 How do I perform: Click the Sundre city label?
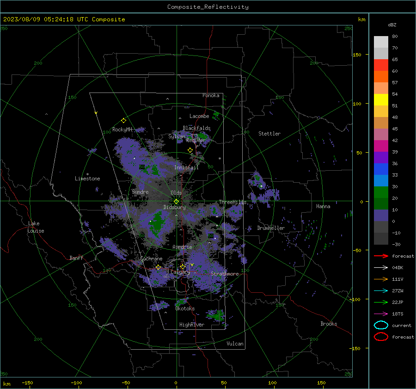click(140, 191)
